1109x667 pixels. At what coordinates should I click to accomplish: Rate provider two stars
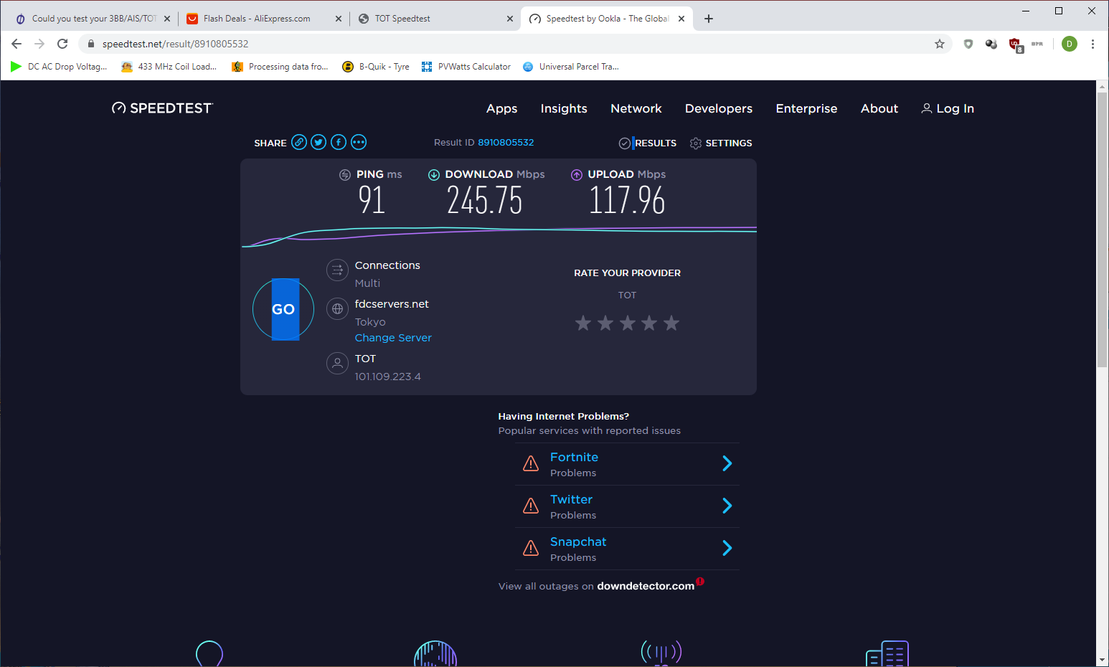pos(605,323)
